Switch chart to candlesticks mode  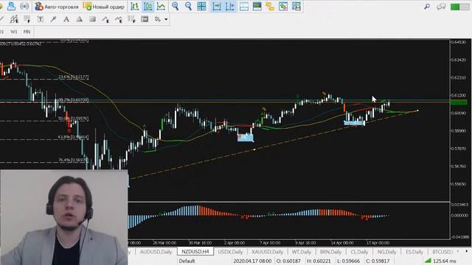coord(147,7)
